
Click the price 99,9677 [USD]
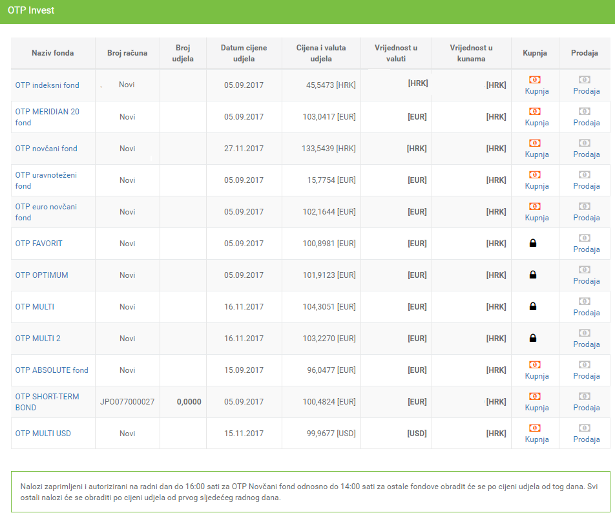click(331, 434)
